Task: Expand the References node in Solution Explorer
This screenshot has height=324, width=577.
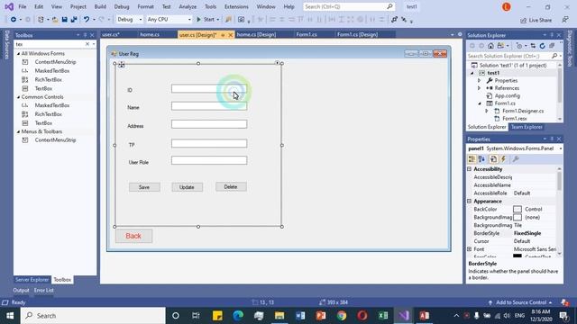Action: point(479,88)
